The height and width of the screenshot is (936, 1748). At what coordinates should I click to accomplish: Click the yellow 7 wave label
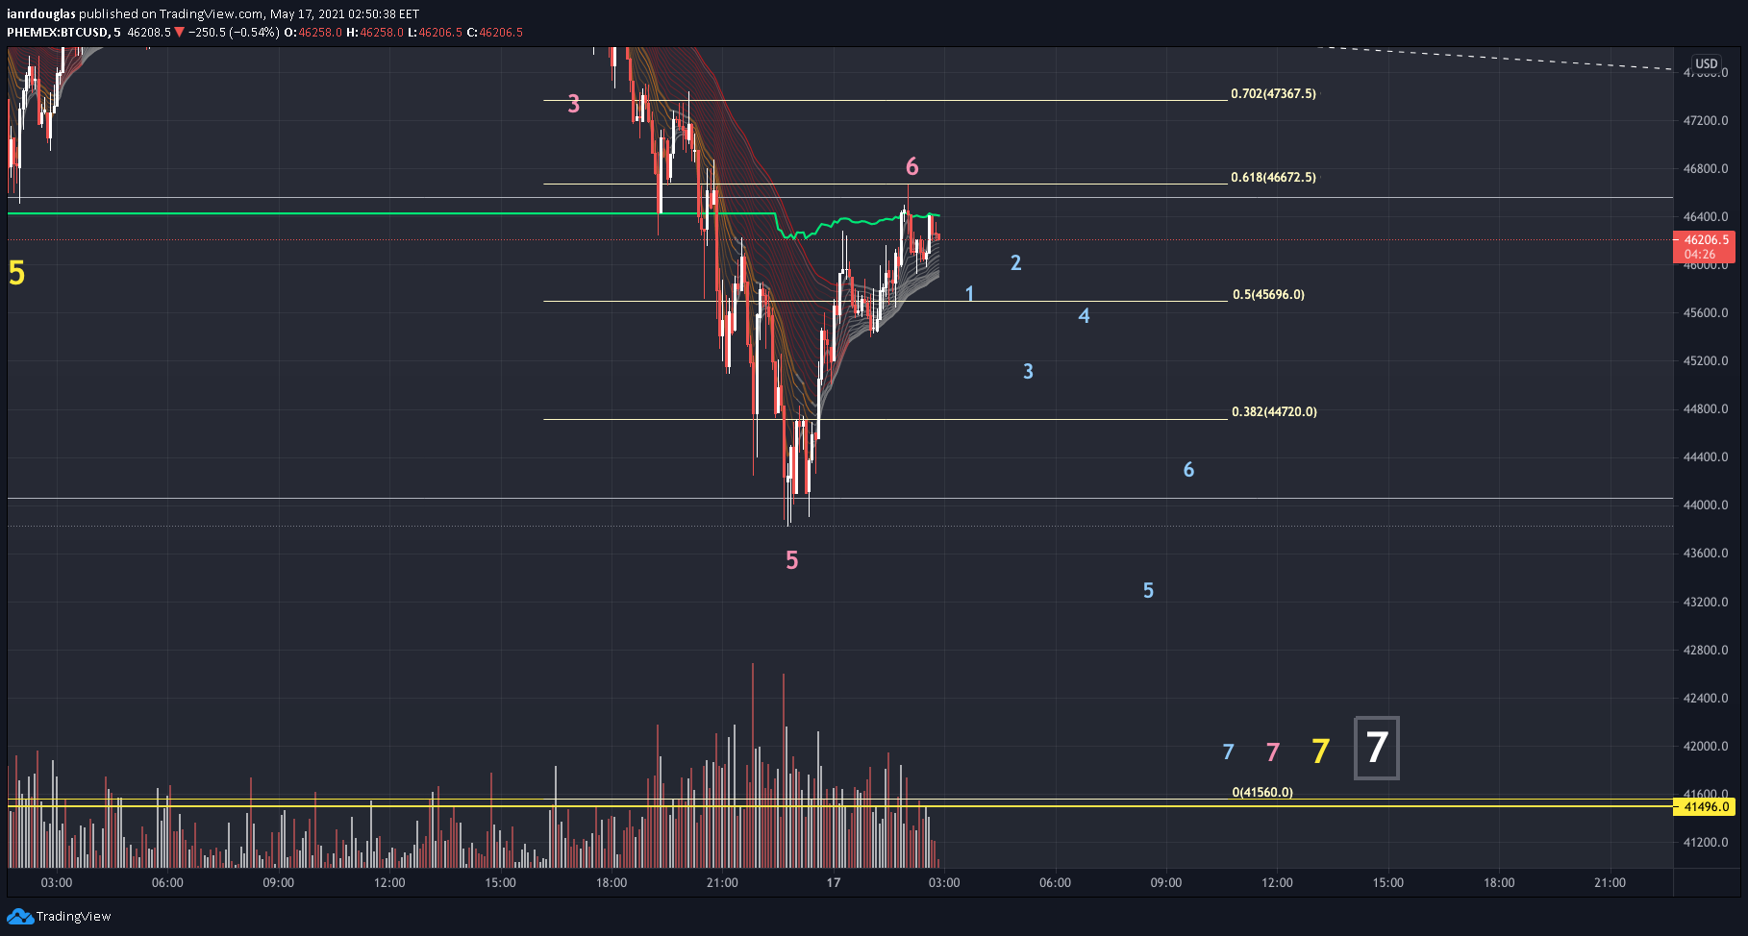[x=1321, y=751]
